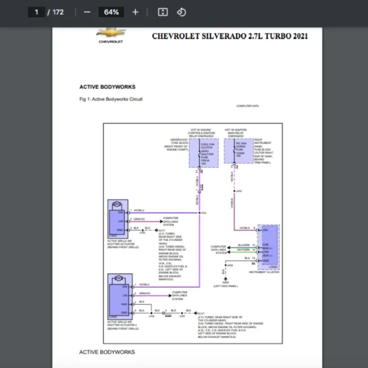The width and height of the screenshot is (368, 368).
Task: Click the top ACTIVE BODYWORKS heading
Action: tap(107, 87)
